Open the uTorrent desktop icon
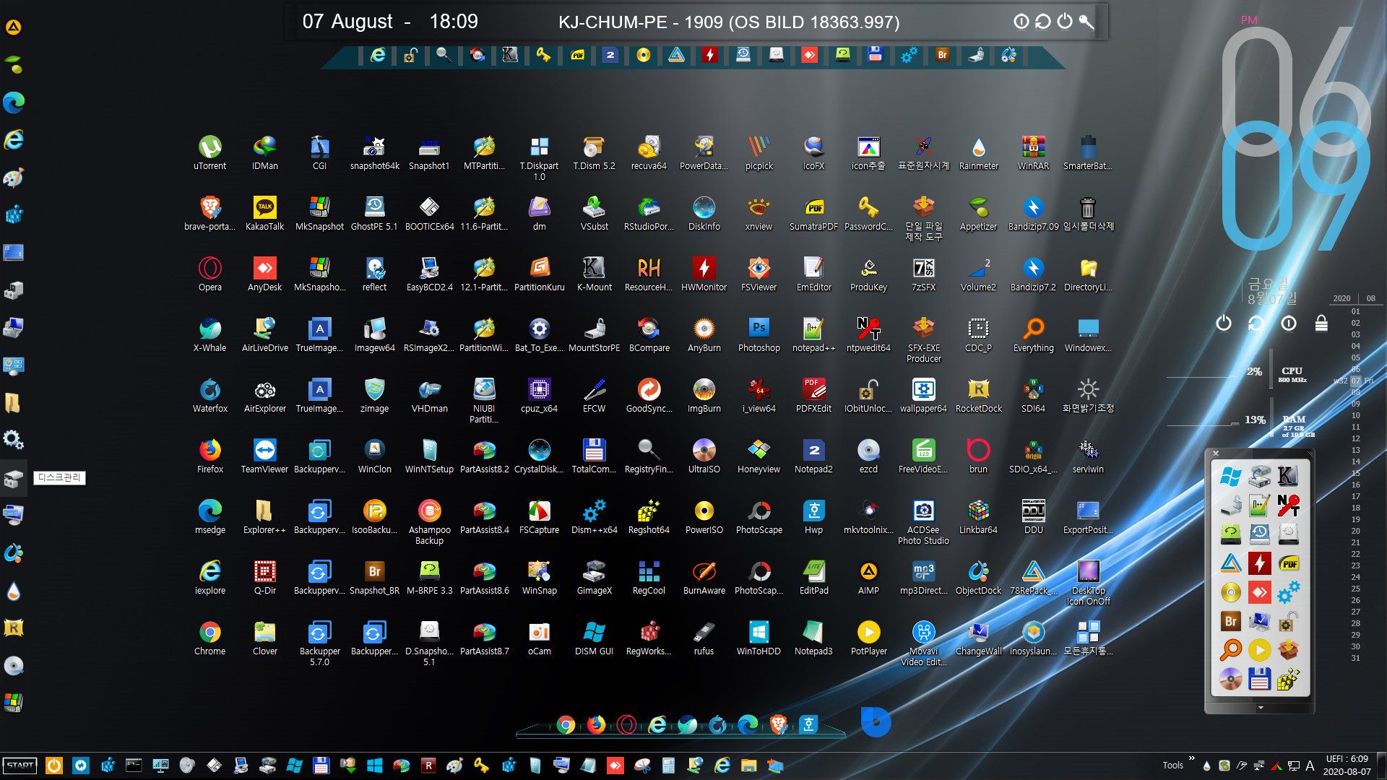Viewport: 1387px width, 780px height. (209, 152)
